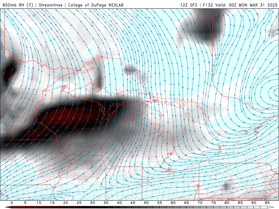Click the colorbar label '85'
279x209 pixels.
point(240,203)
